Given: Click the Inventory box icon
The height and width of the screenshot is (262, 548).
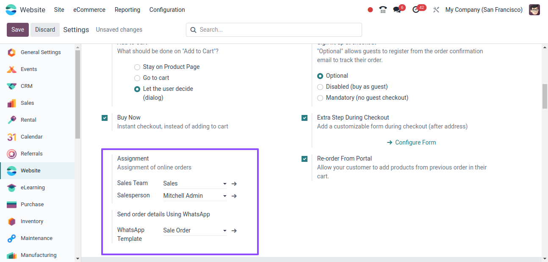Looking at the screenshot, I should pos(12,221).
